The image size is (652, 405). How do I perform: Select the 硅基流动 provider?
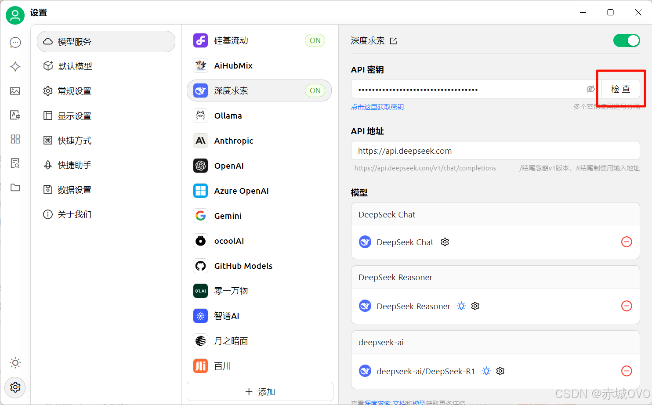259,40
